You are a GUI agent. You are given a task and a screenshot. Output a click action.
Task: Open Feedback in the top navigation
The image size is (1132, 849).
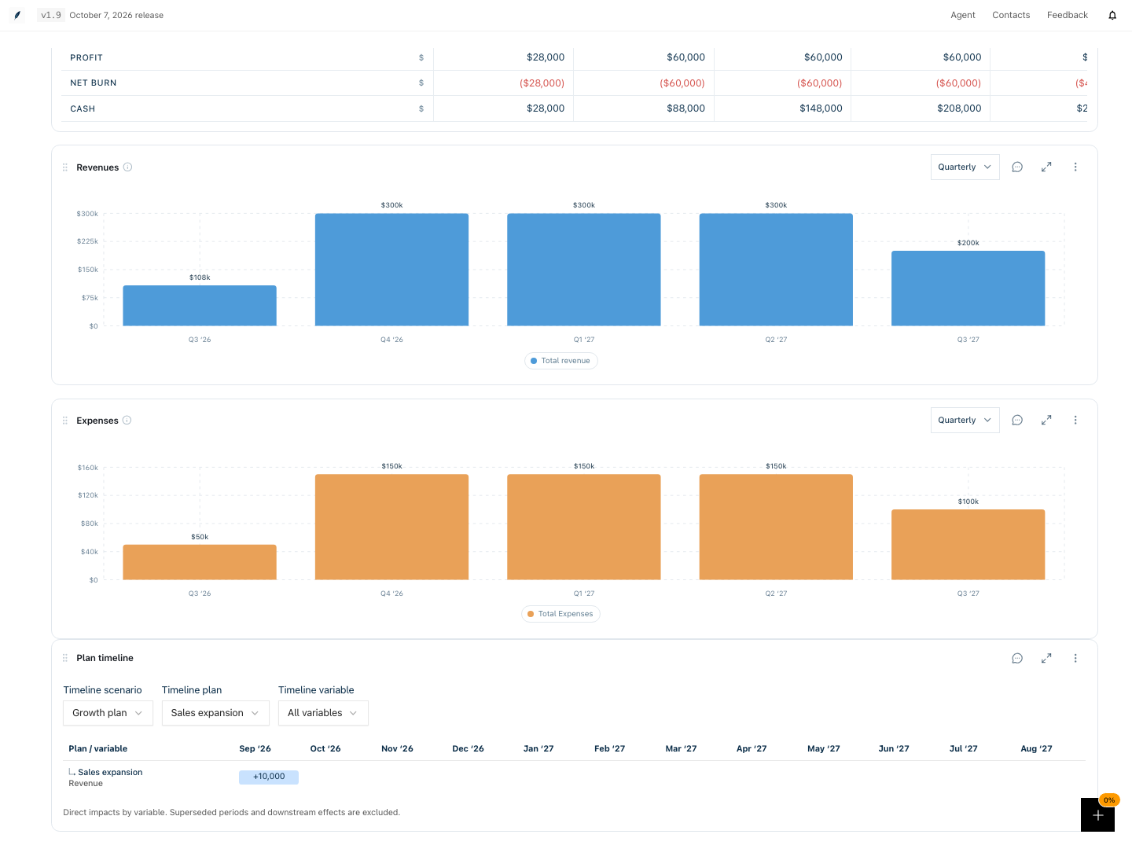tap(1068, 15)
